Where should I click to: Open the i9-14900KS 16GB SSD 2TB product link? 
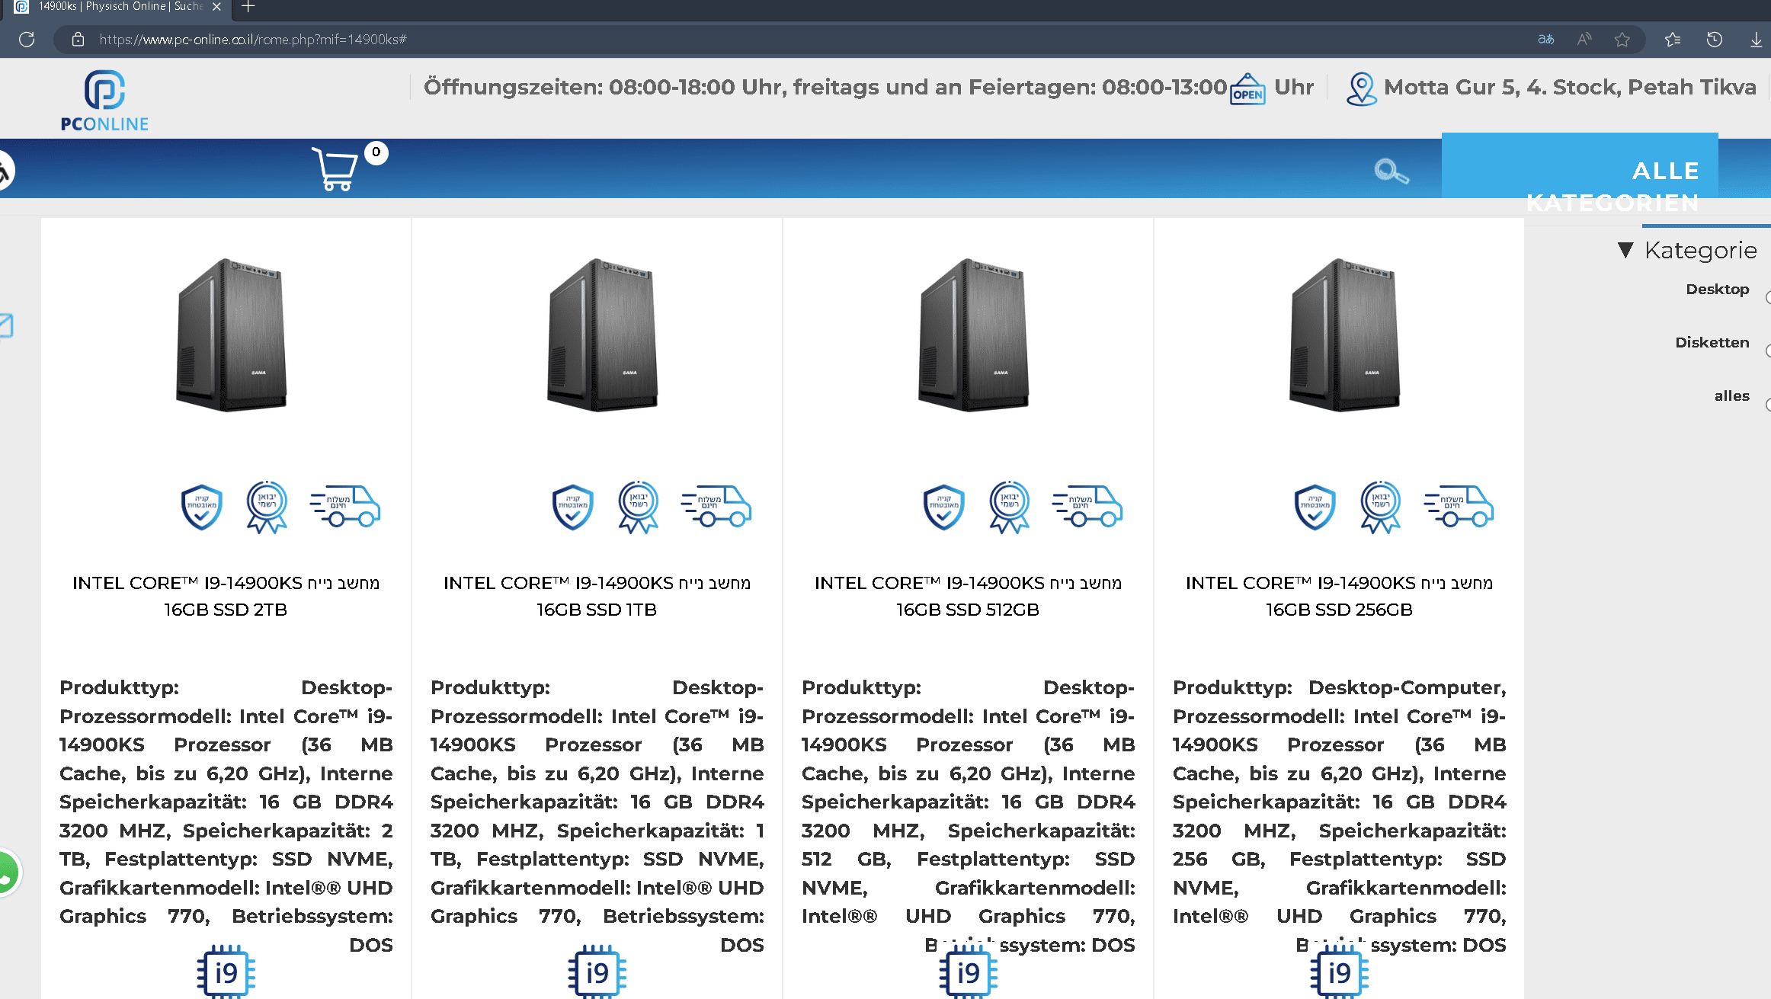[x=226, y=596]
